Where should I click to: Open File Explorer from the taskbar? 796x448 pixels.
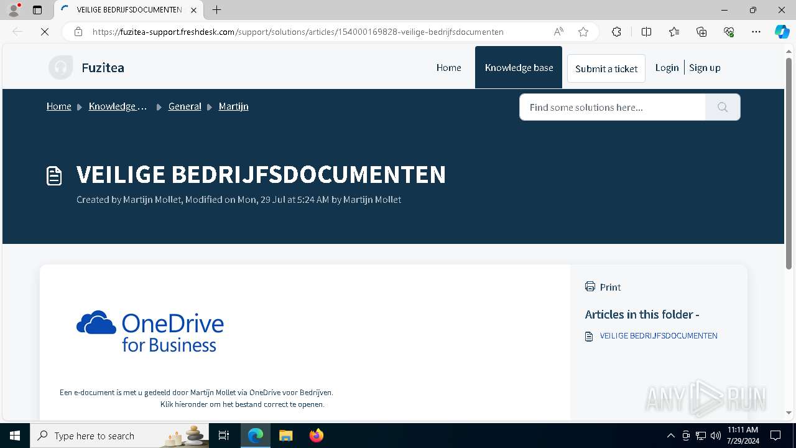pos(285,436)
